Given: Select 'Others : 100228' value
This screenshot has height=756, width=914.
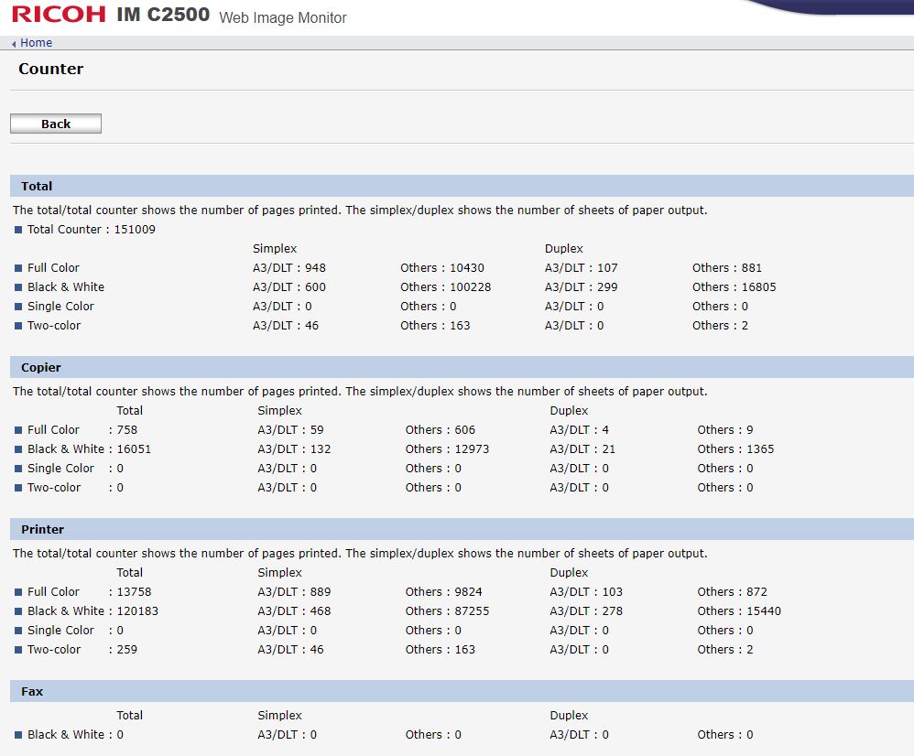Looking at the screenshot, I should (x=445, y=286).
